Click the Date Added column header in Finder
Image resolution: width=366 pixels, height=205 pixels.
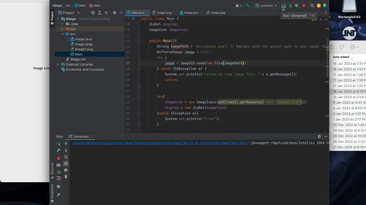pyautogui.click(x=341, y=57)
